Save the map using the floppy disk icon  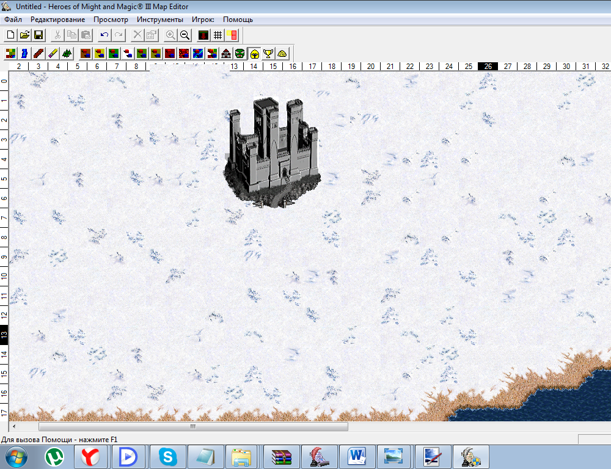38,35
